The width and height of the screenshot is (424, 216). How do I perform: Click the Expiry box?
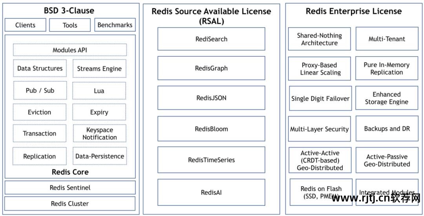tap(99, 112)
